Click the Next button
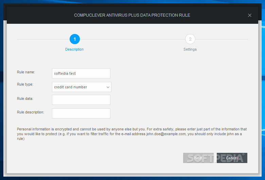 click(198, 158)
